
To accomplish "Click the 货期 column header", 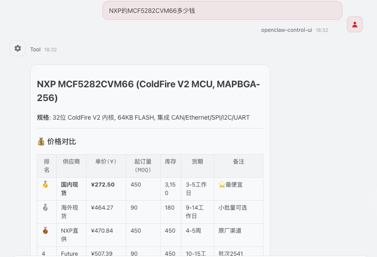I will [x=197, y=162].
